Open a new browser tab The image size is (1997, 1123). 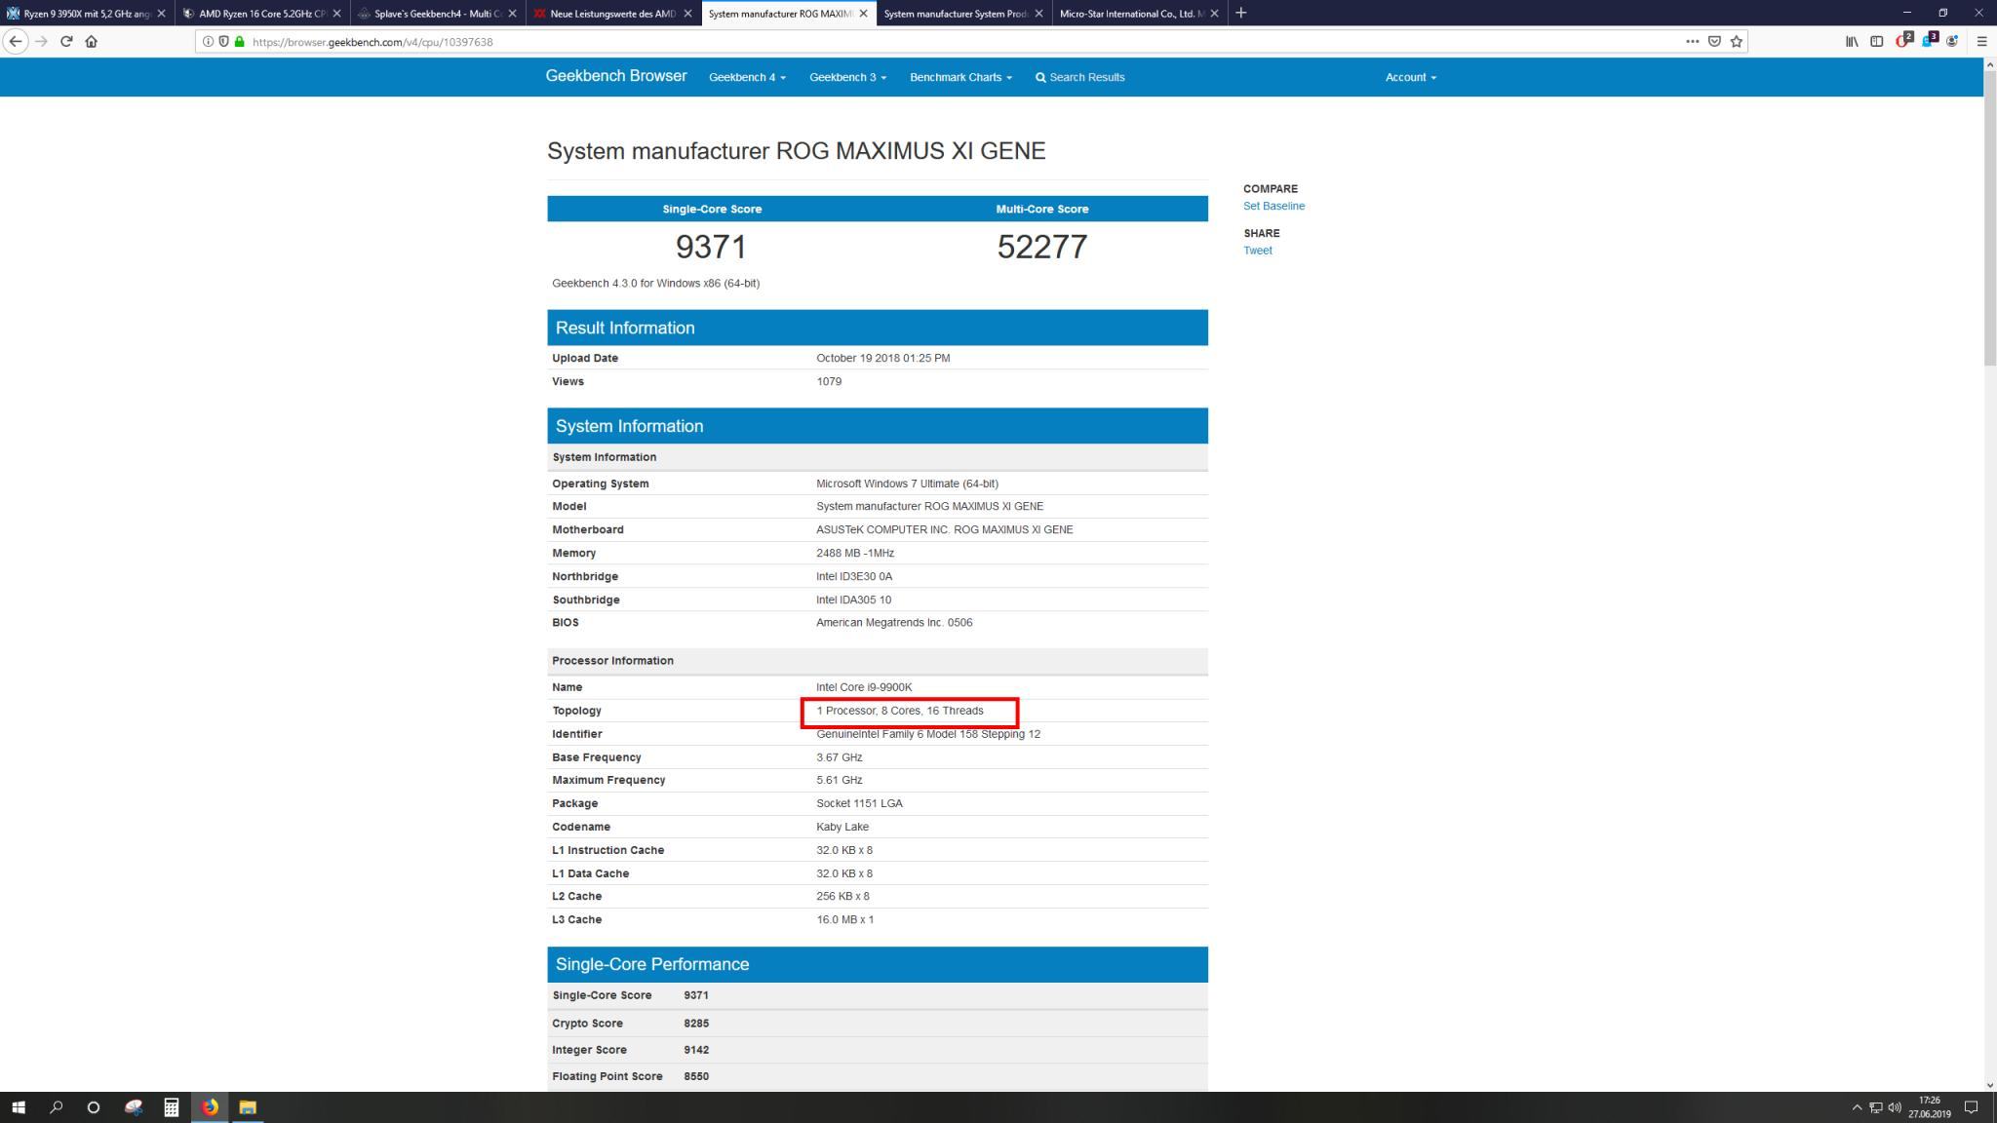pos(1240,13)
